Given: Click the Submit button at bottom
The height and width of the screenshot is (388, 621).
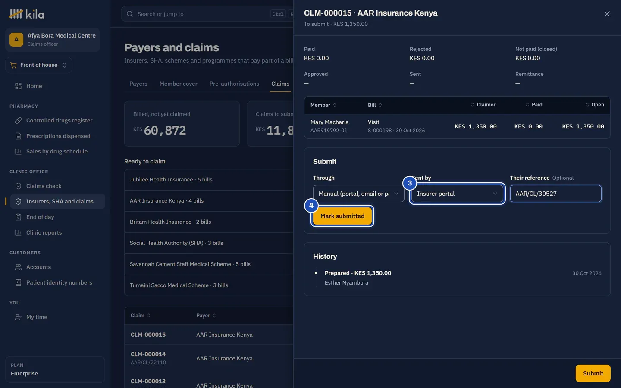Looking at the screenshot, I should coord(593,373).
